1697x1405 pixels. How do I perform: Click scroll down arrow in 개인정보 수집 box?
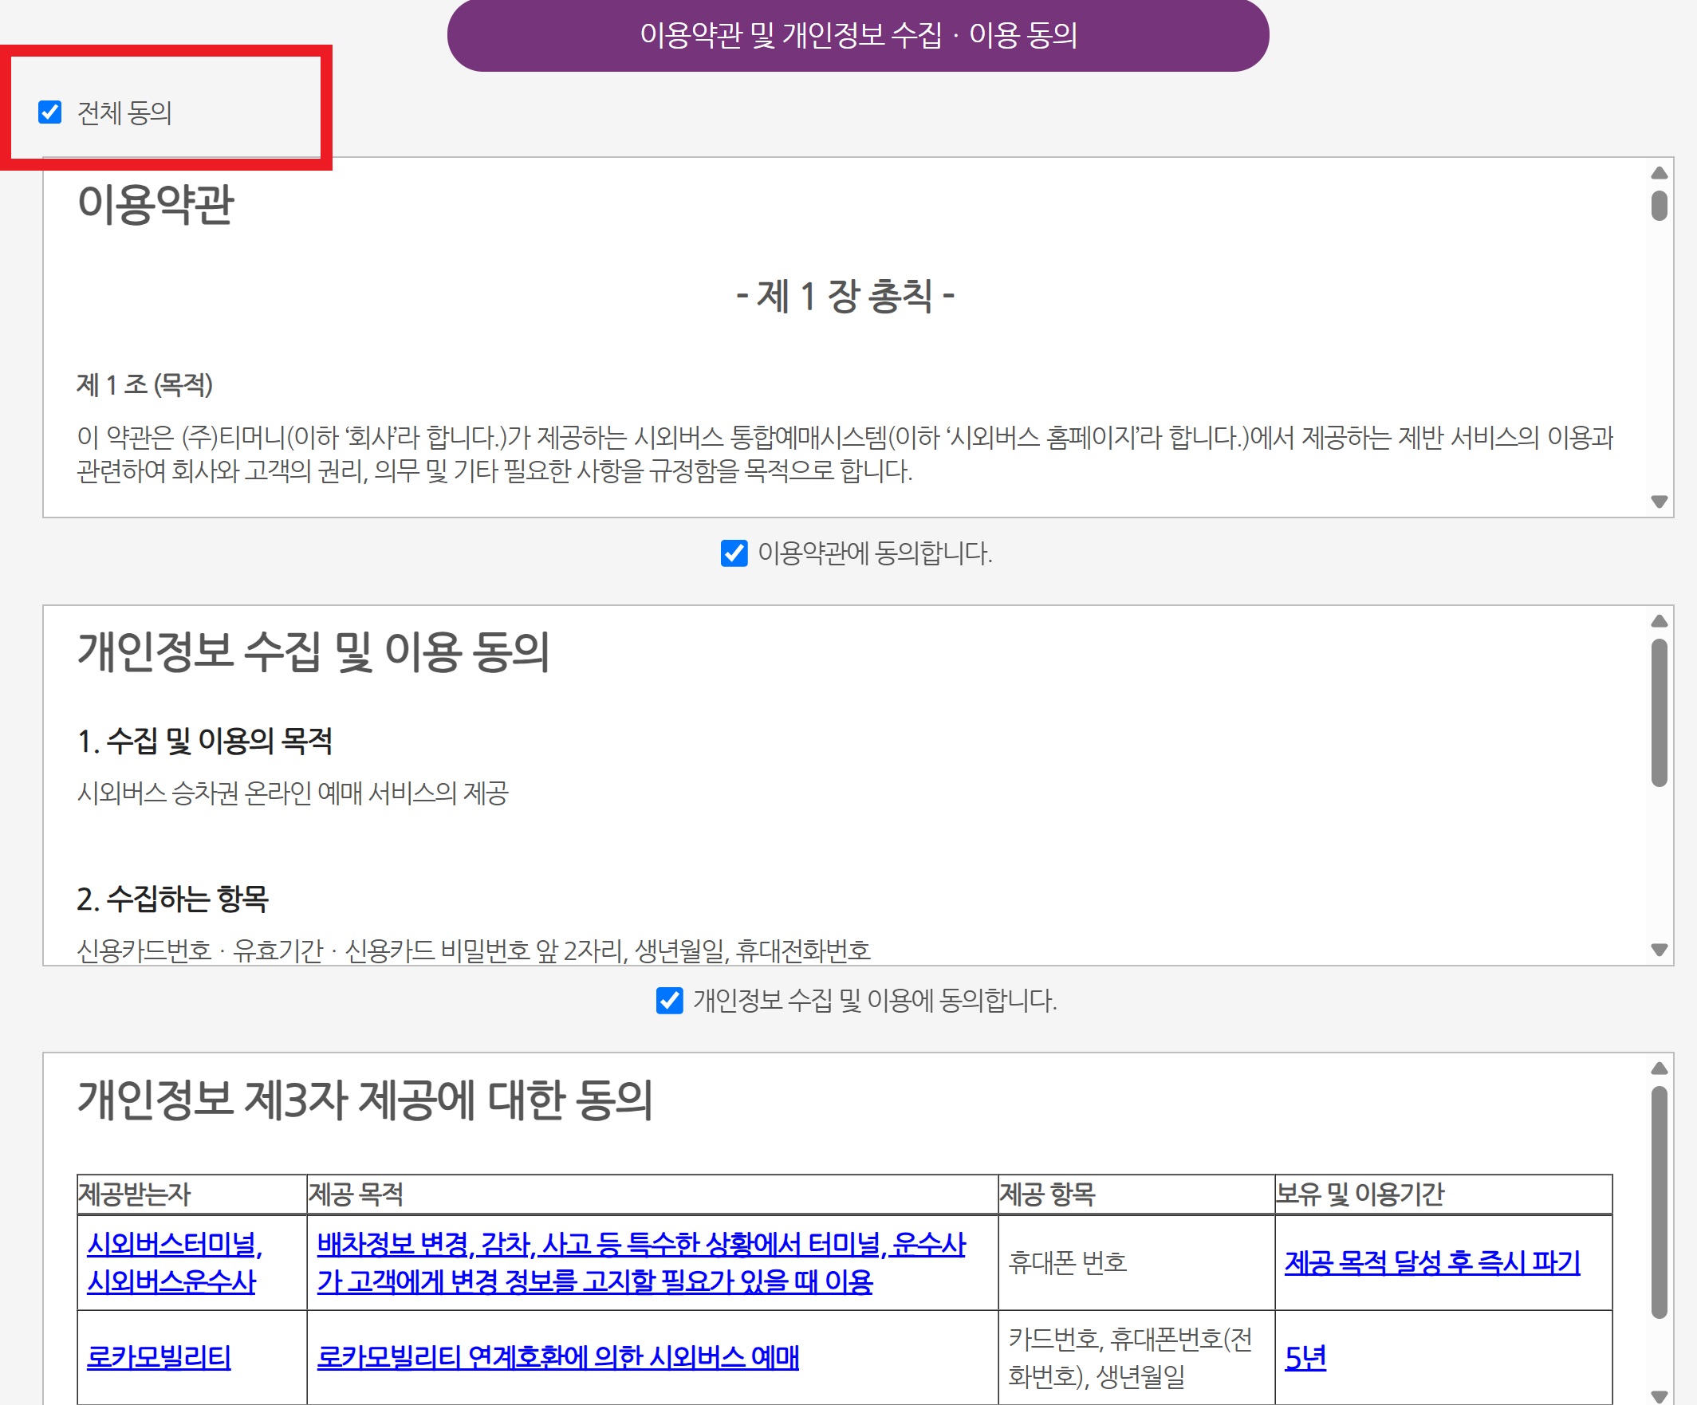pyautogui.click(x=1659, y=950)
